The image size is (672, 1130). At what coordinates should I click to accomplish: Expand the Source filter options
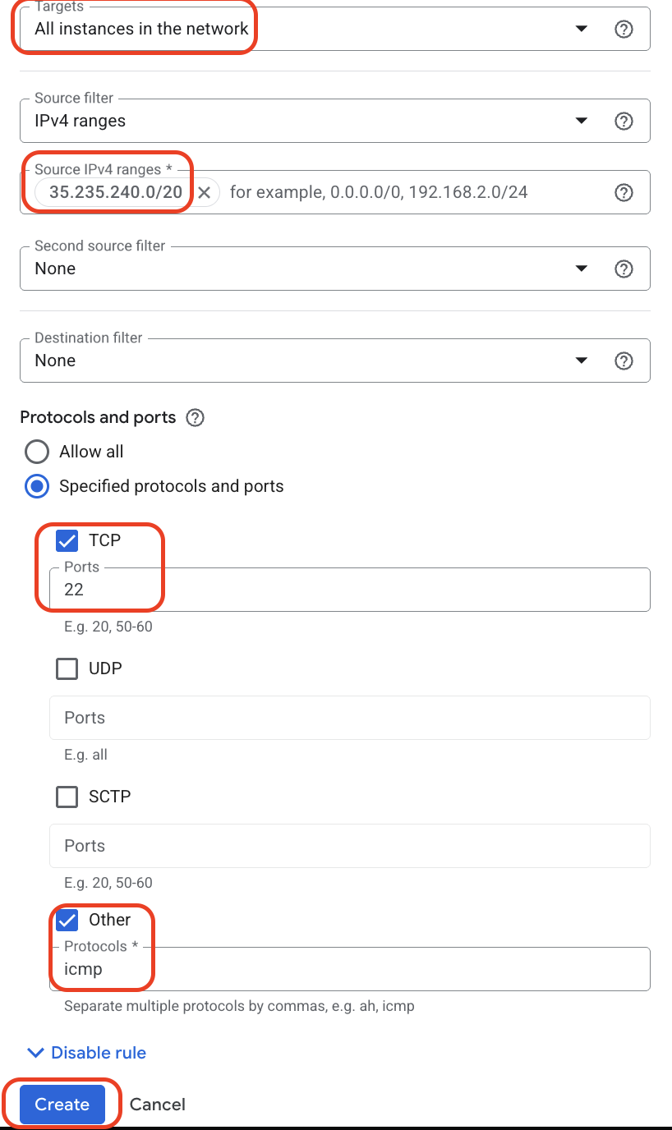click(581, 120)
